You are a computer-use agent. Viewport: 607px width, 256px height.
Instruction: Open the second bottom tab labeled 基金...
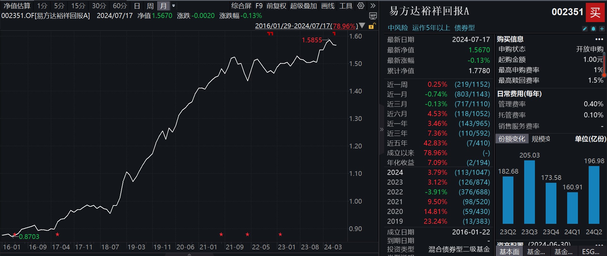pos(536,252)
